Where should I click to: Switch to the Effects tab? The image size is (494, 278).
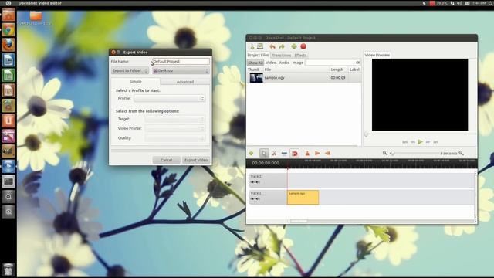pyautogui.click(x=300, y=55)
